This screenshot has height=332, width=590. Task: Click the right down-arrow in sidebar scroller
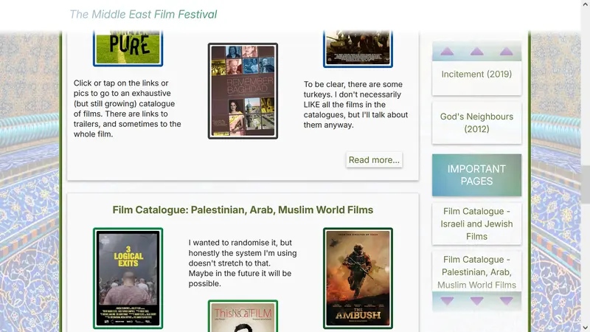coord(507,301)
